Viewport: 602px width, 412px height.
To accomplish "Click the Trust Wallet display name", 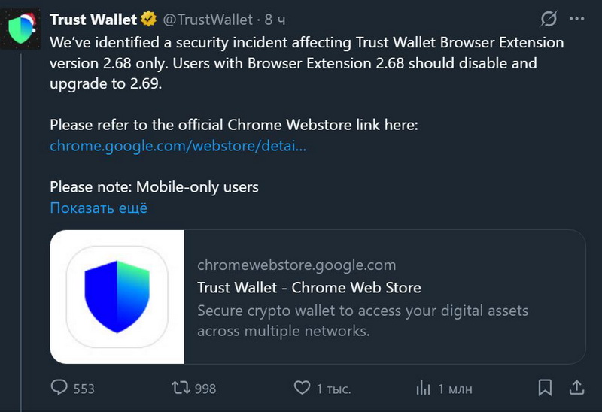I will (93, 20).
